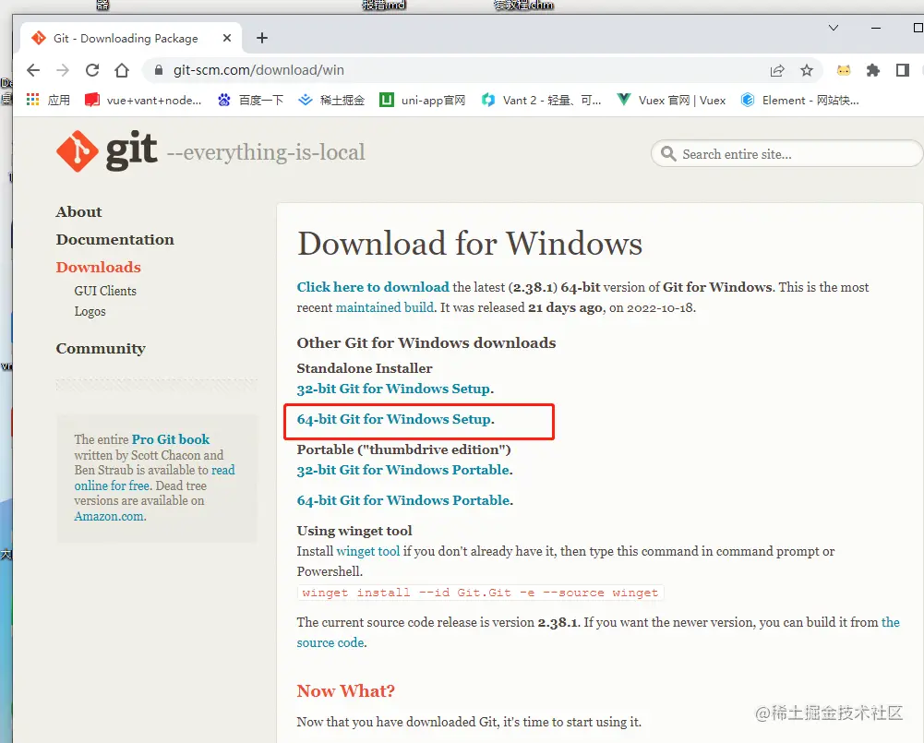
Task: Click the 'Download for Windows' heading
Action: pos(470,244)
